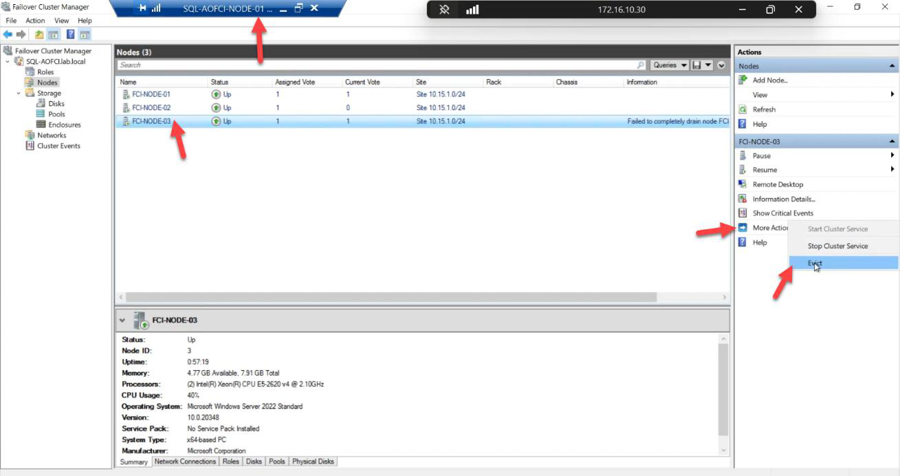Click the horizontal scrollbar of nodes list
900x476 pixels.
point(391,297)
